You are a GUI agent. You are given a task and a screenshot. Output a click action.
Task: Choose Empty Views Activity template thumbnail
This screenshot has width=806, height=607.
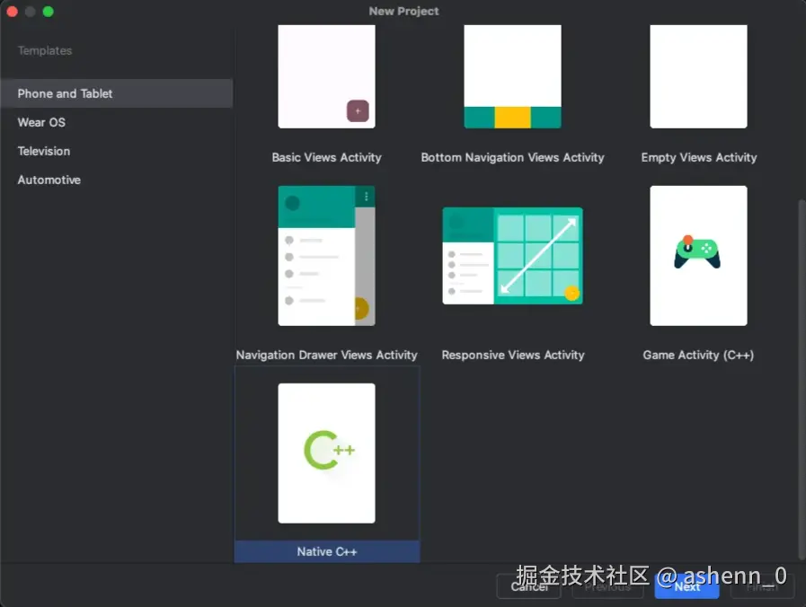click(698, 76)
